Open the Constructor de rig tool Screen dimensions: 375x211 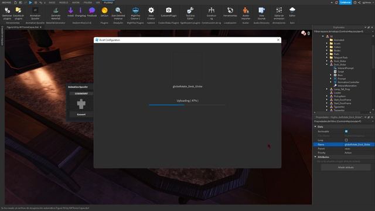point(211,13)
